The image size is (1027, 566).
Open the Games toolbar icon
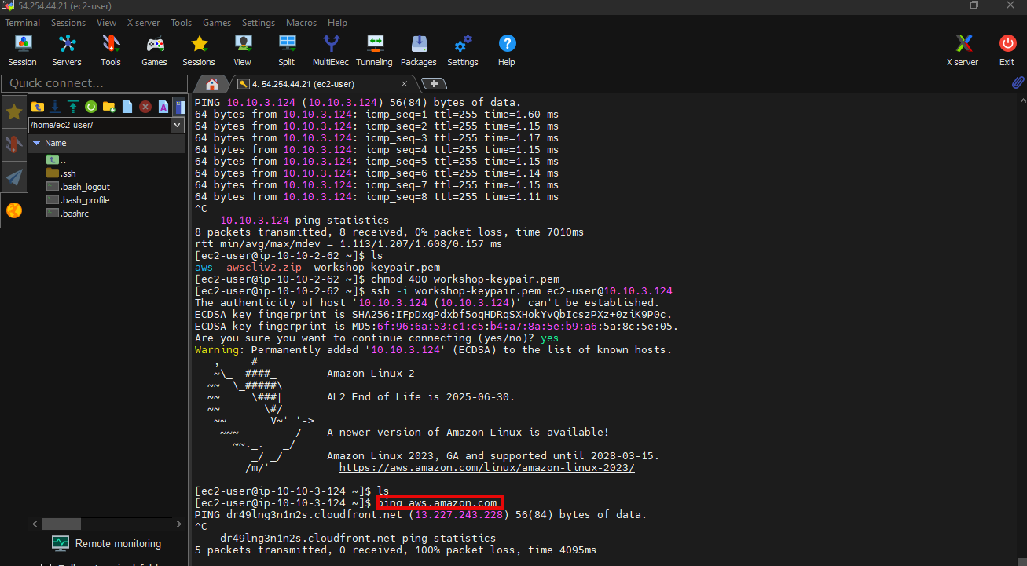coord(155,50)
